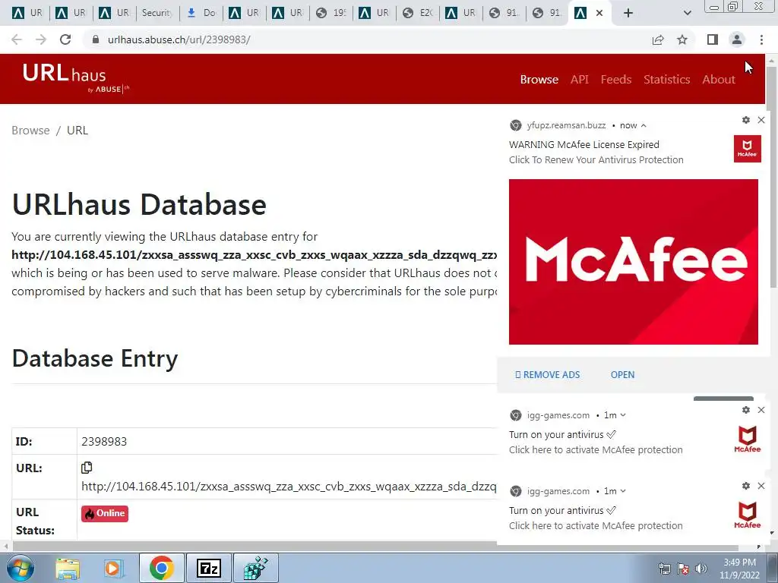
Task: Click the McAfee shield icon in first igg-games notification
Action: pyautogui.click(x=748, y=439)
